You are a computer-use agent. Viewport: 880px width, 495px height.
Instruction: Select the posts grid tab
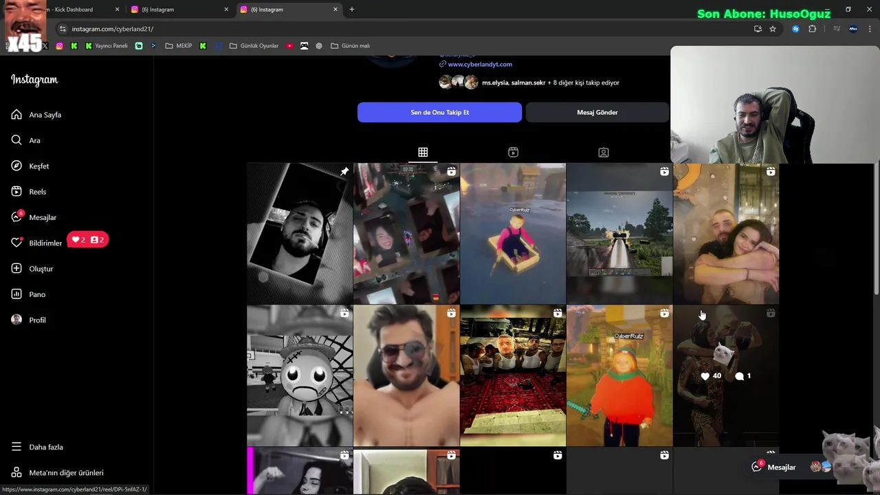[x=423, y=153]
